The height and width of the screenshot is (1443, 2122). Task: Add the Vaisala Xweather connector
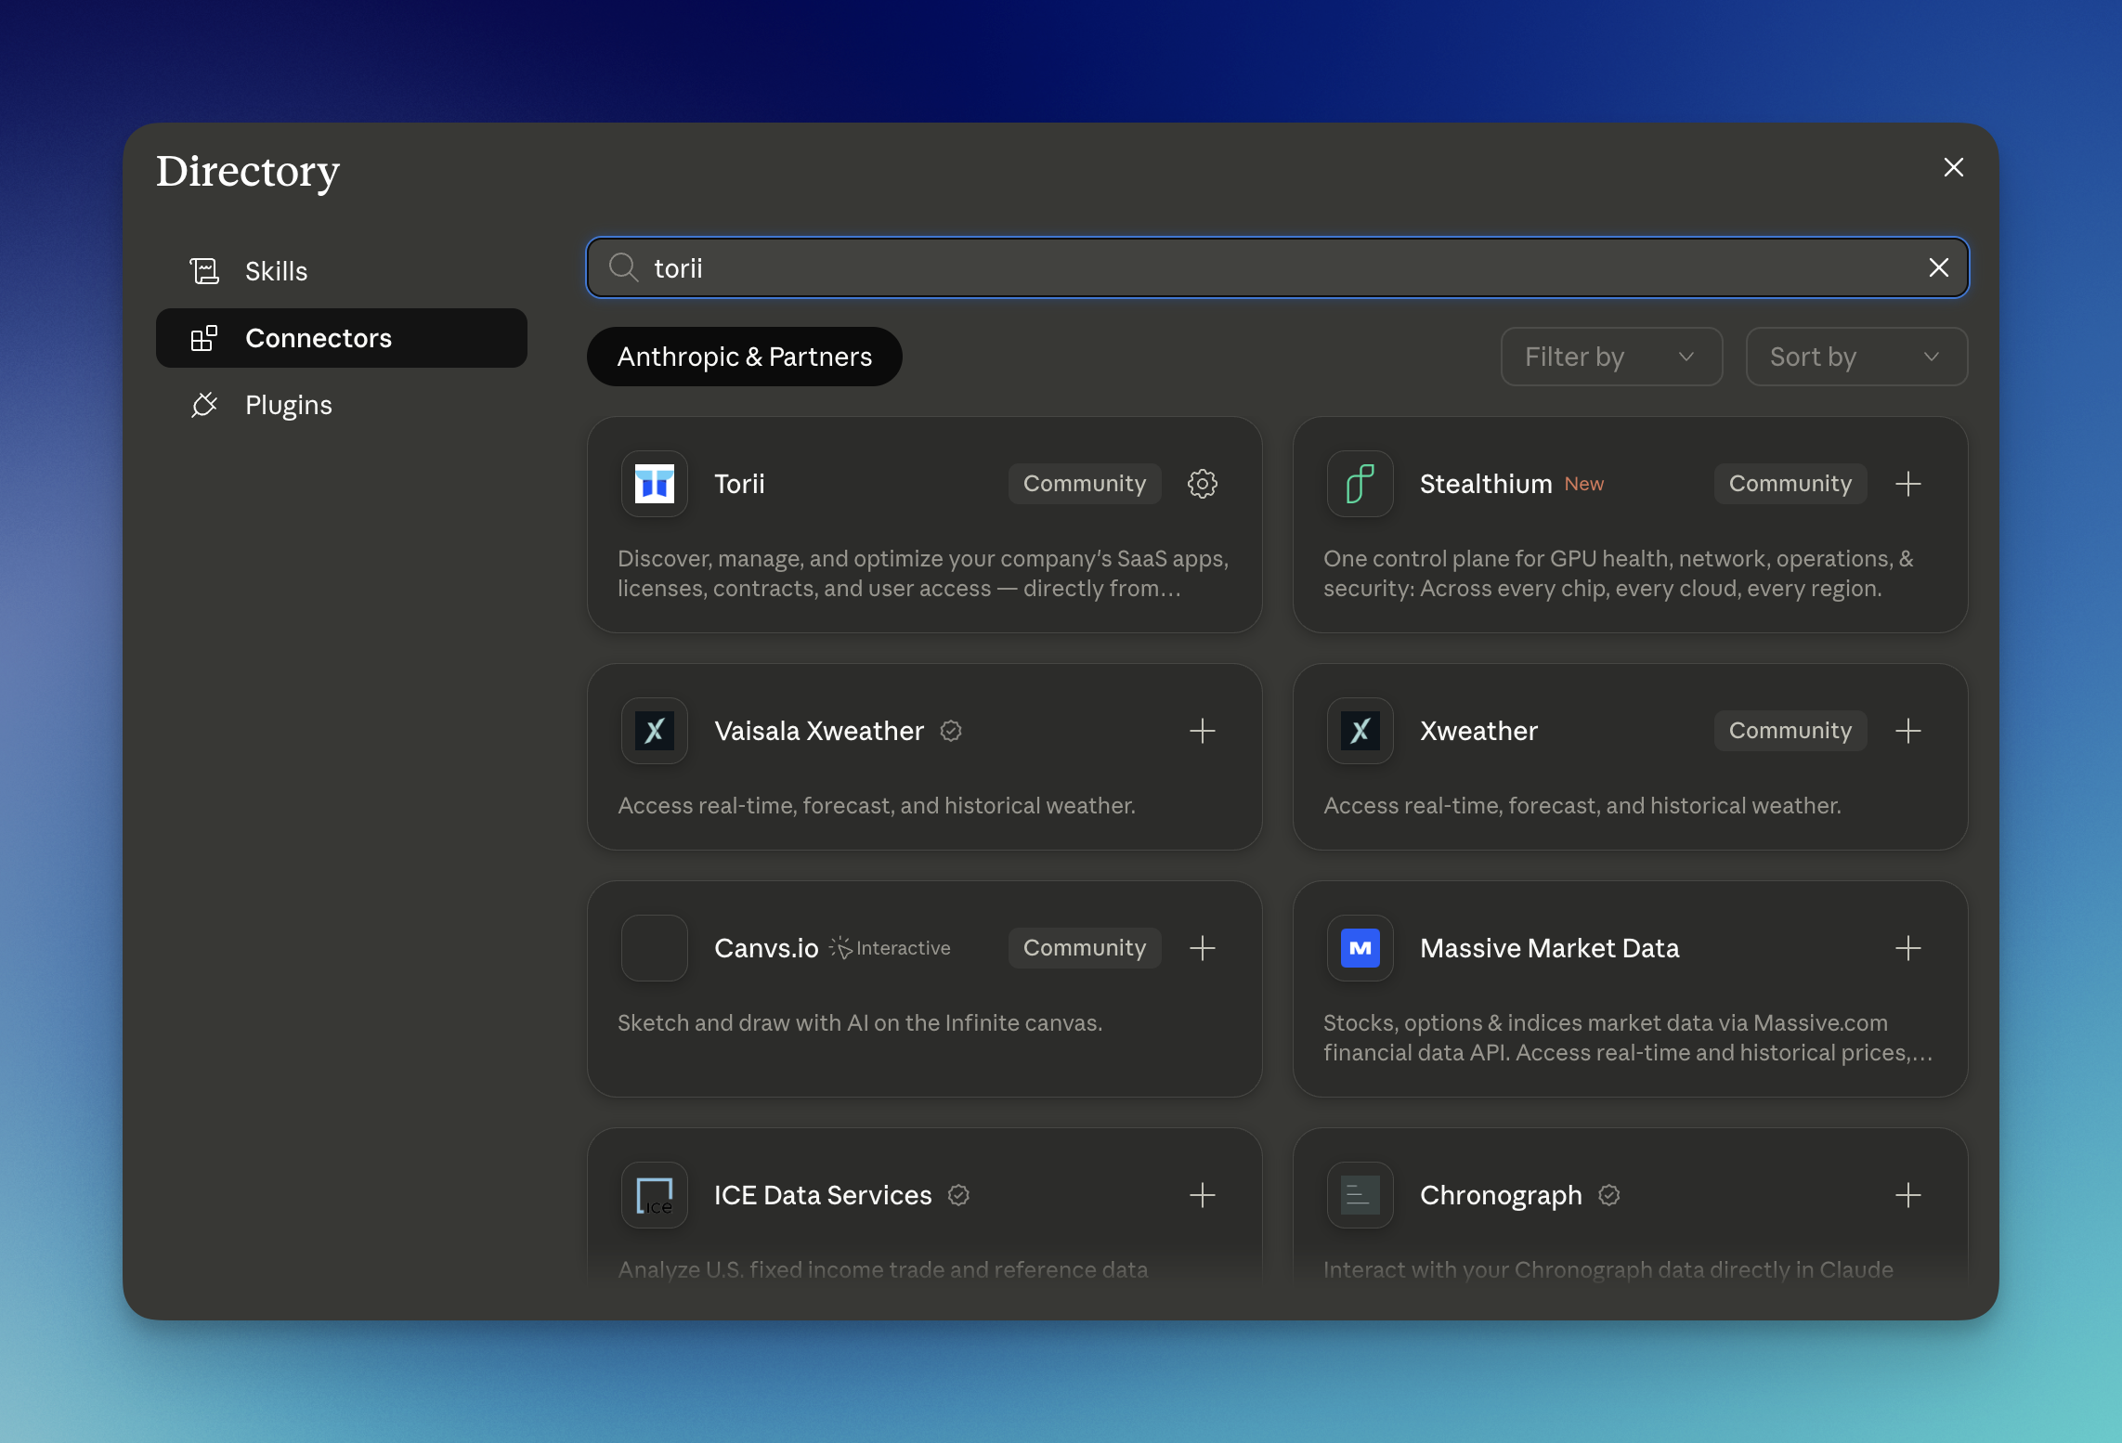click(x=1202, y=731)
